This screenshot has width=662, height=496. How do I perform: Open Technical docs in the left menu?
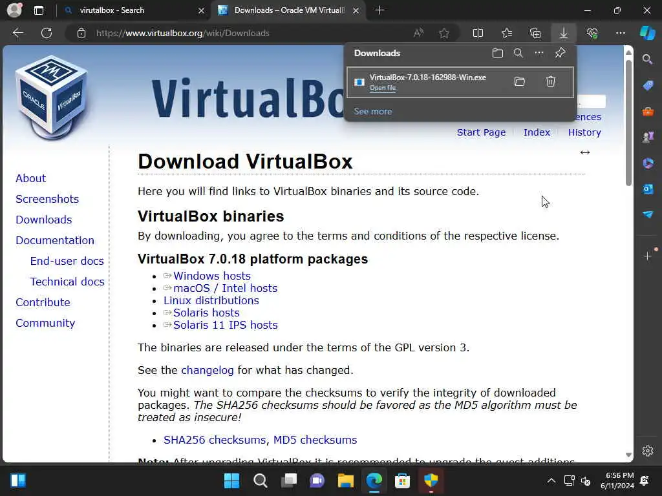pyautogui.click(x=67, y=282)
